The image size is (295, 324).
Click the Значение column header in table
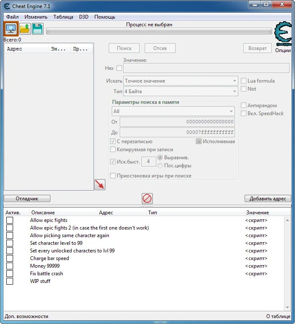point(268,213)
